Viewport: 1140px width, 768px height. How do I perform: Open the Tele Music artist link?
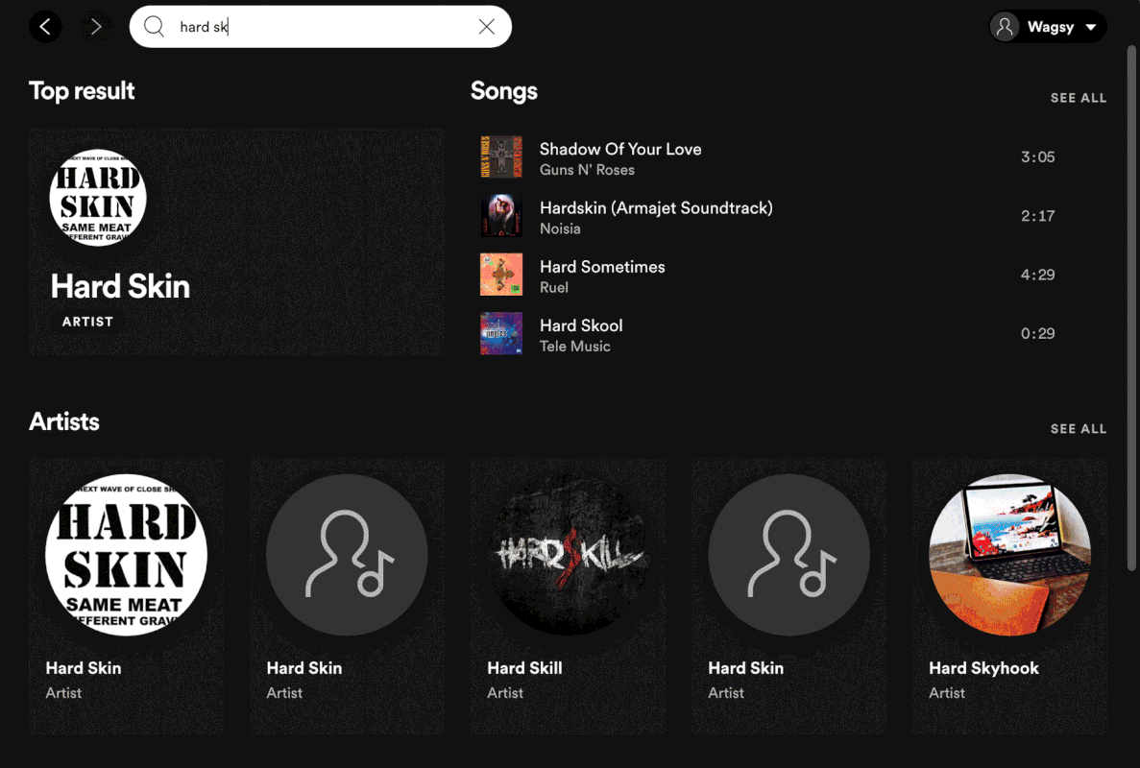click(574, 347)
